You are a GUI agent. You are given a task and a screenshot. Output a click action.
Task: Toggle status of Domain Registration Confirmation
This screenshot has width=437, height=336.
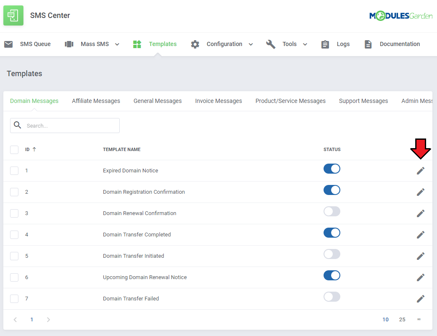click(332, 190)
